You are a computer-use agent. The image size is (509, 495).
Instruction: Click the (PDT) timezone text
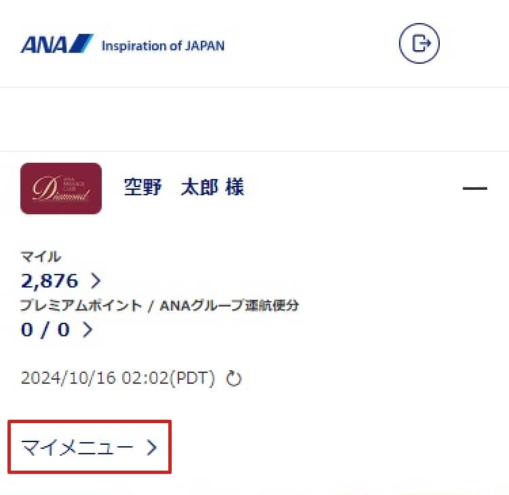[x=192, y=378]
